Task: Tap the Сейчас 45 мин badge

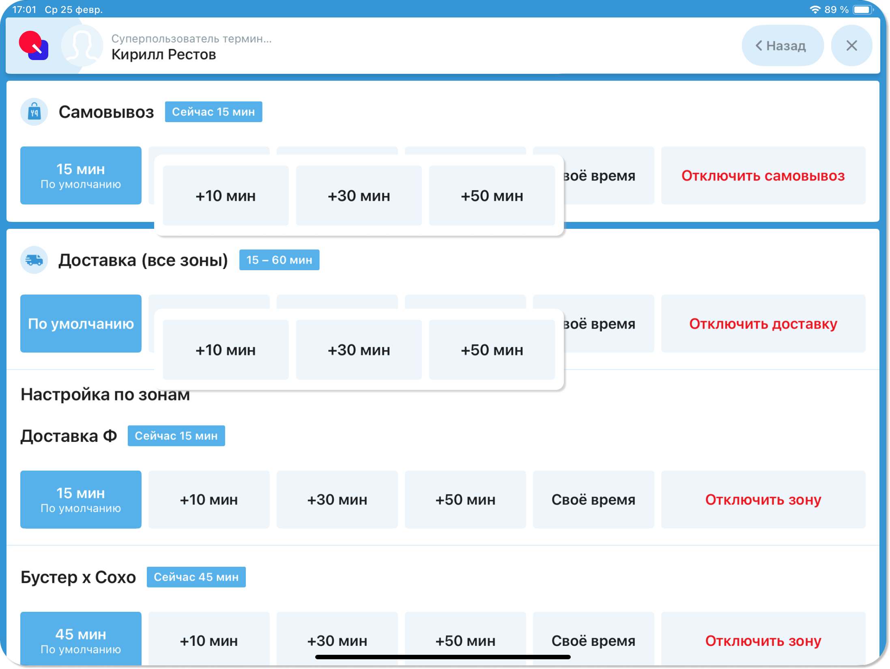Action: [x=196, y=577]
